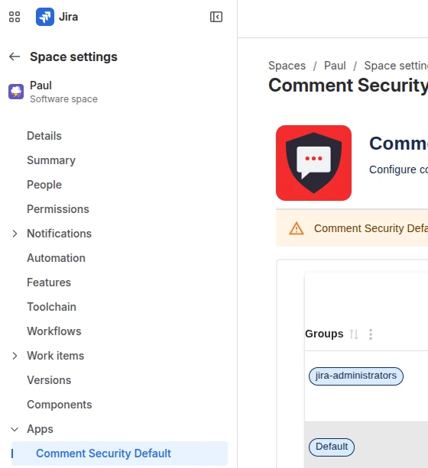
Task: Click the Comment Security Default warning text
Action: [371, 228]
